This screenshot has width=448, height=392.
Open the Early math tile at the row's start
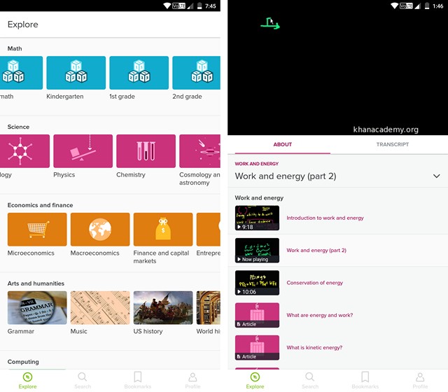21,73
